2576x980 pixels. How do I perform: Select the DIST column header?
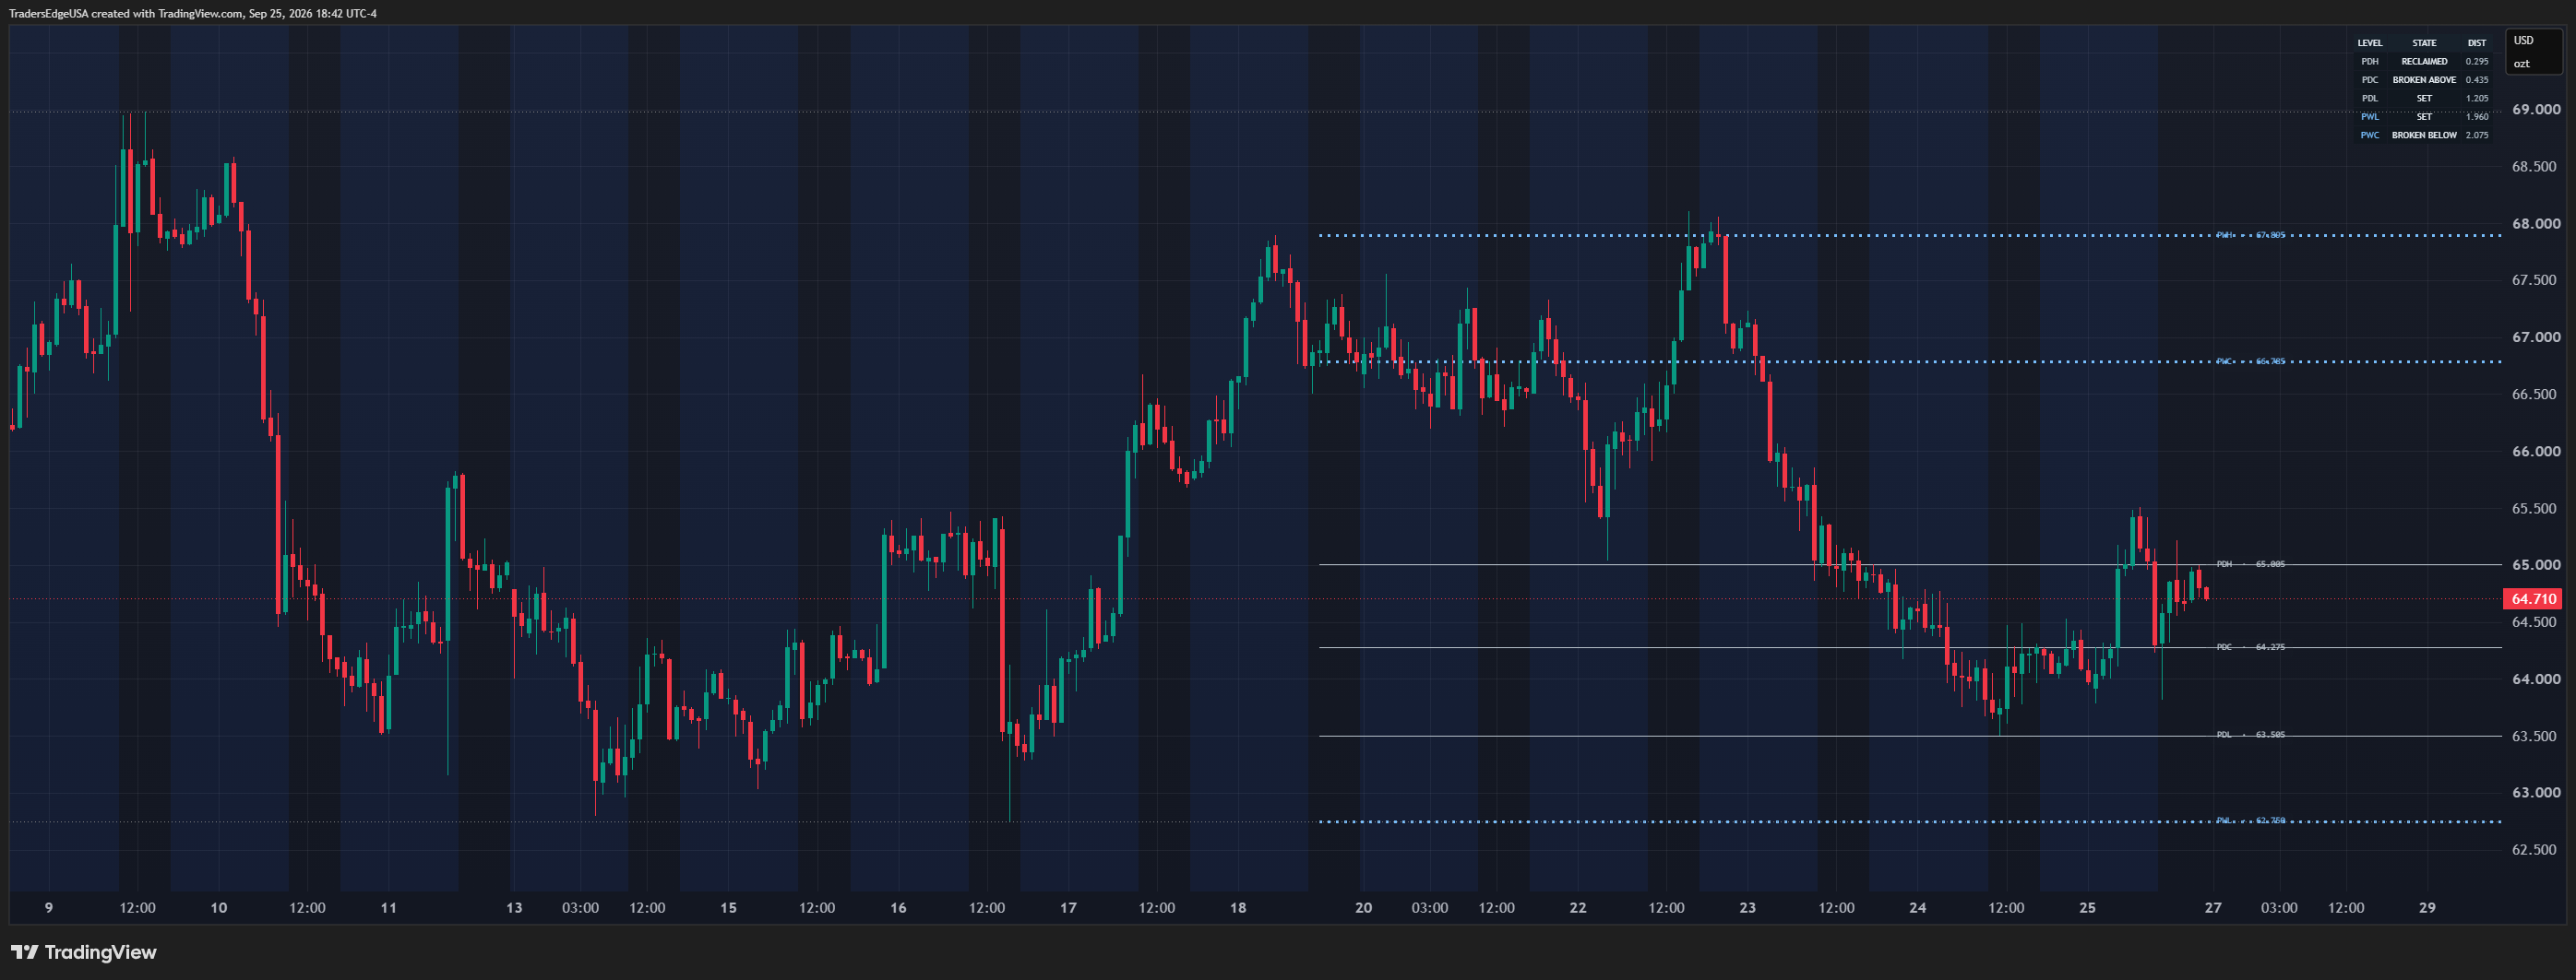coord(2477,43)
